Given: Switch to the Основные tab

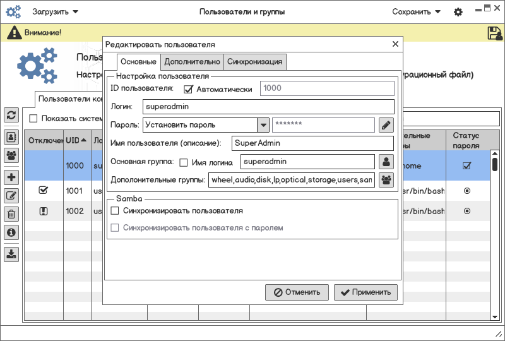Looking at the screenshot, I should (x=138, y=61).
